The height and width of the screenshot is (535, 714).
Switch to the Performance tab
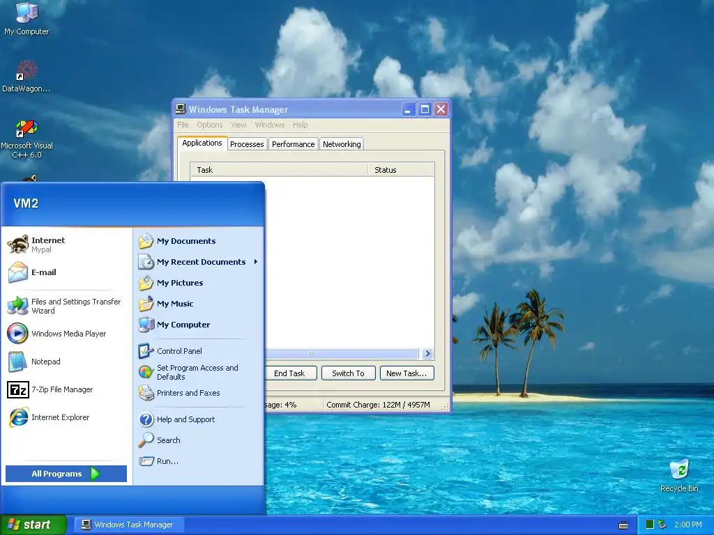294,144
